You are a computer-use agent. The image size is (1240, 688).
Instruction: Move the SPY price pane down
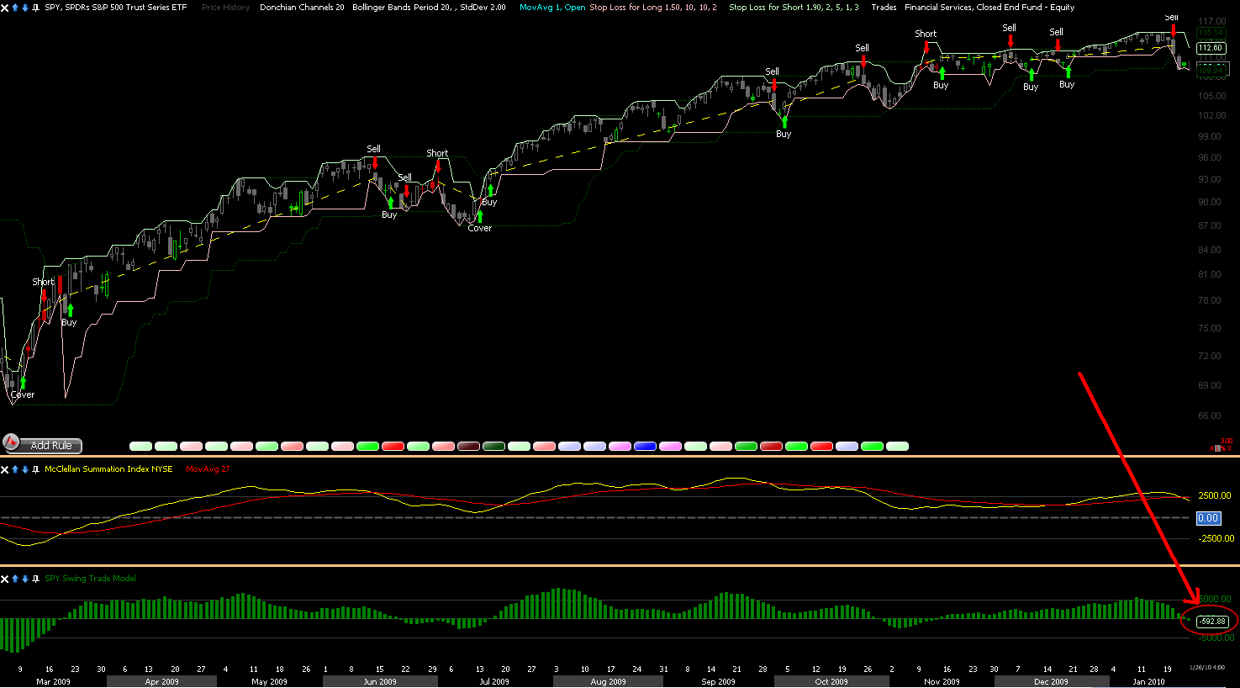click(25, 8)
